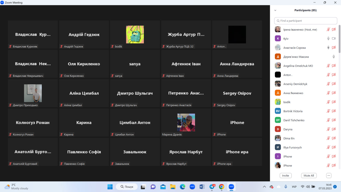This screenshot has width=341, height=192.
Task: Click video camera icon next to Kyiv
Action: point(334,39)
